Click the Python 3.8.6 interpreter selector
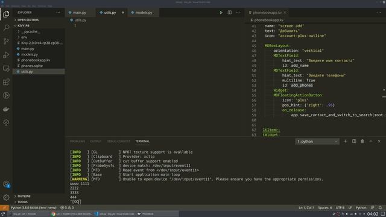This screenshot has height=217, width=386. [34, 207]
